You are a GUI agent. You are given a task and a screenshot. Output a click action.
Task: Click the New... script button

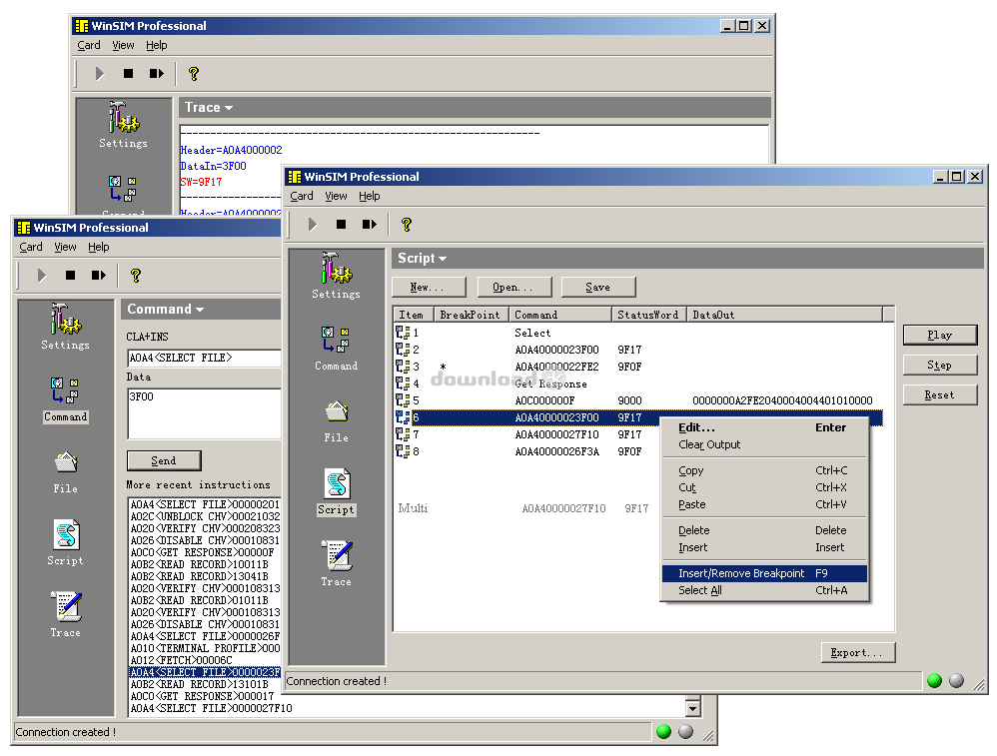(x=429, y=288)
